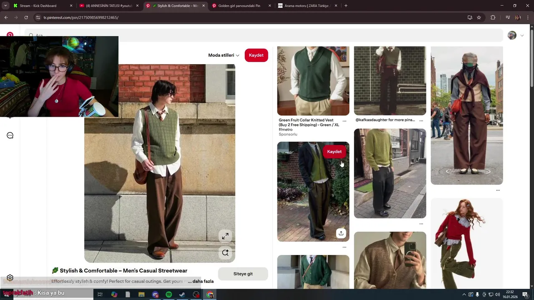Open Chrome extensions puzzle icon

493,17
